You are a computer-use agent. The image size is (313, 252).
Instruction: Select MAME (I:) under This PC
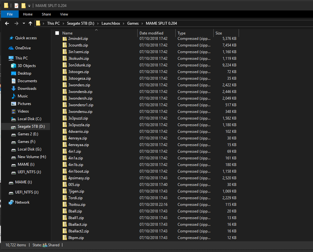(26, 164)
